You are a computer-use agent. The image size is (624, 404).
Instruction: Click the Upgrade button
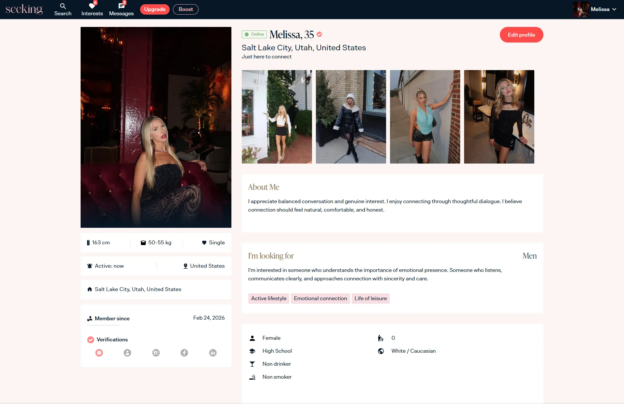(155, 9)
